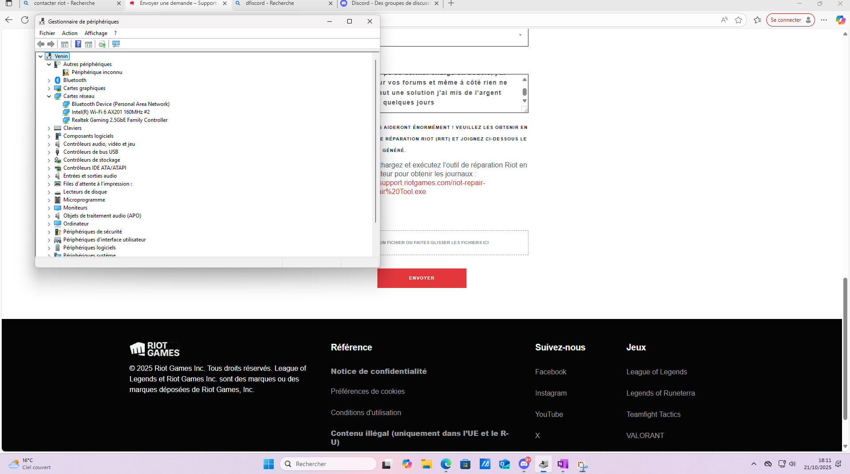Click Se connecter in the browser
850x474 pixels.
click(790, 20)
